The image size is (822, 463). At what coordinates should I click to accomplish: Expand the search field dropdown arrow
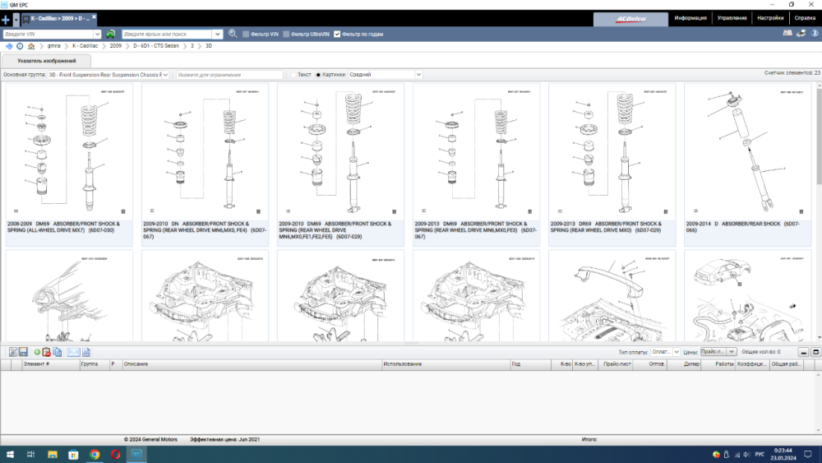coord(218,34)
